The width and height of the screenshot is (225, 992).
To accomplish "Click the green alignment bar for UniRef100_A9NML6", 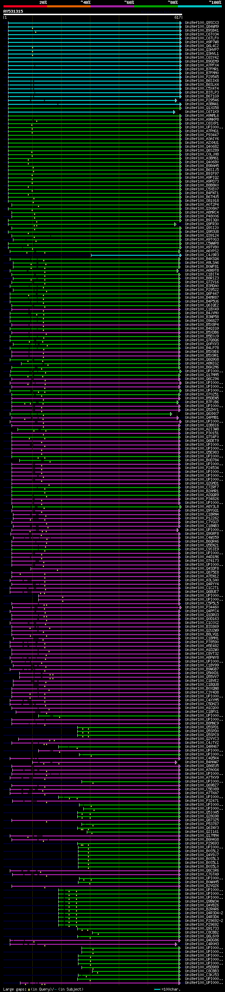I will click(x=95, y=115).
